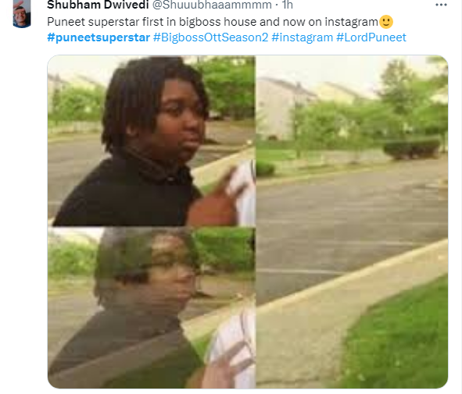View the faded bottom-left photo
The height and width of the screenshot is (394, 462).
tap(152, 308)
